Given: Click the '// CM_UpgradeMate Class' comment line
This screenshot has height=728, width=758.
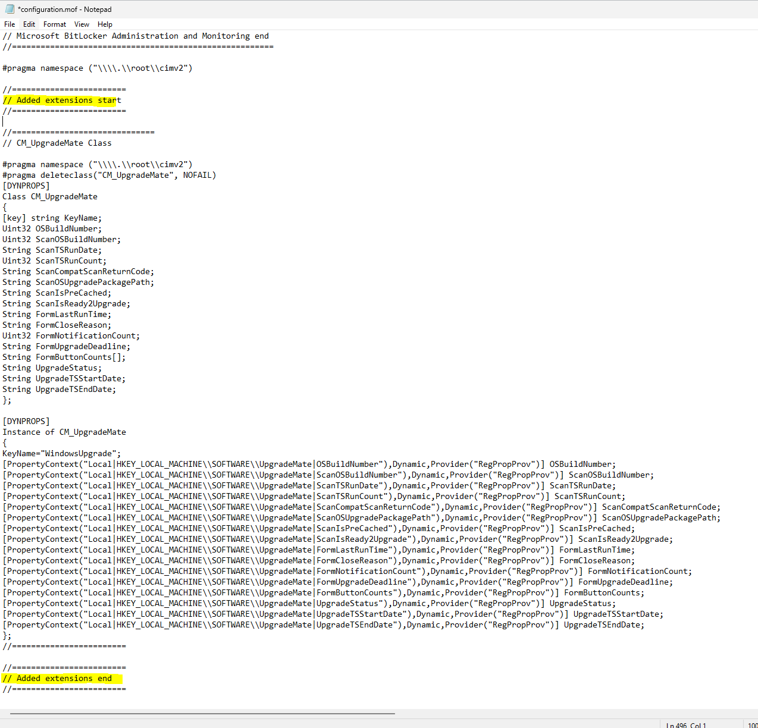Looking at the screenshot, I should coord(57,143).
